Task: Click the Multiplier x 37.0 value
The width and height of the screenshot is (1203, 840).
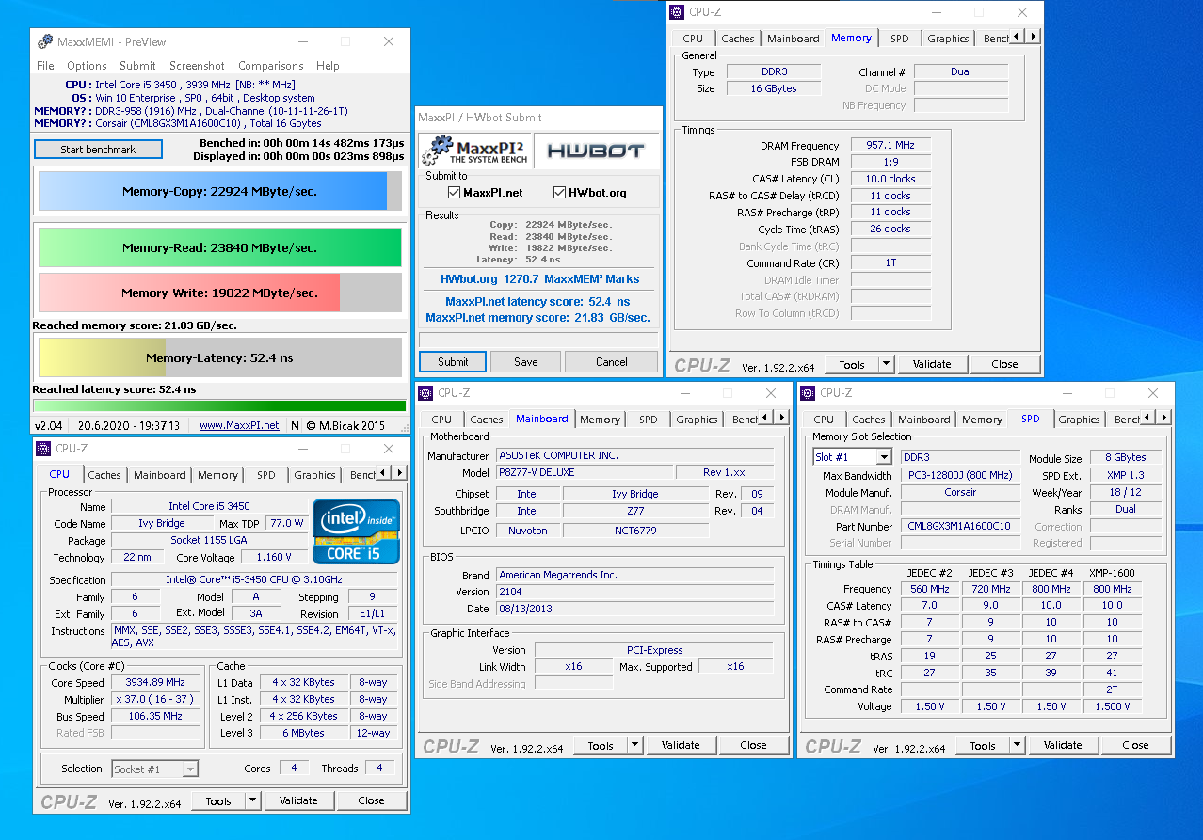Action: click(156, 699)
